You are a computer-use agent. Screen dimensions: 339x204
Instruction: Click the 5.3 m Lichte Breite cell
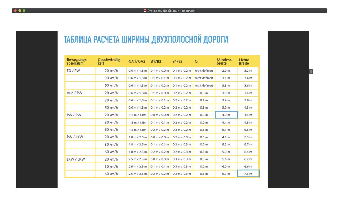(x=248, y=137)
